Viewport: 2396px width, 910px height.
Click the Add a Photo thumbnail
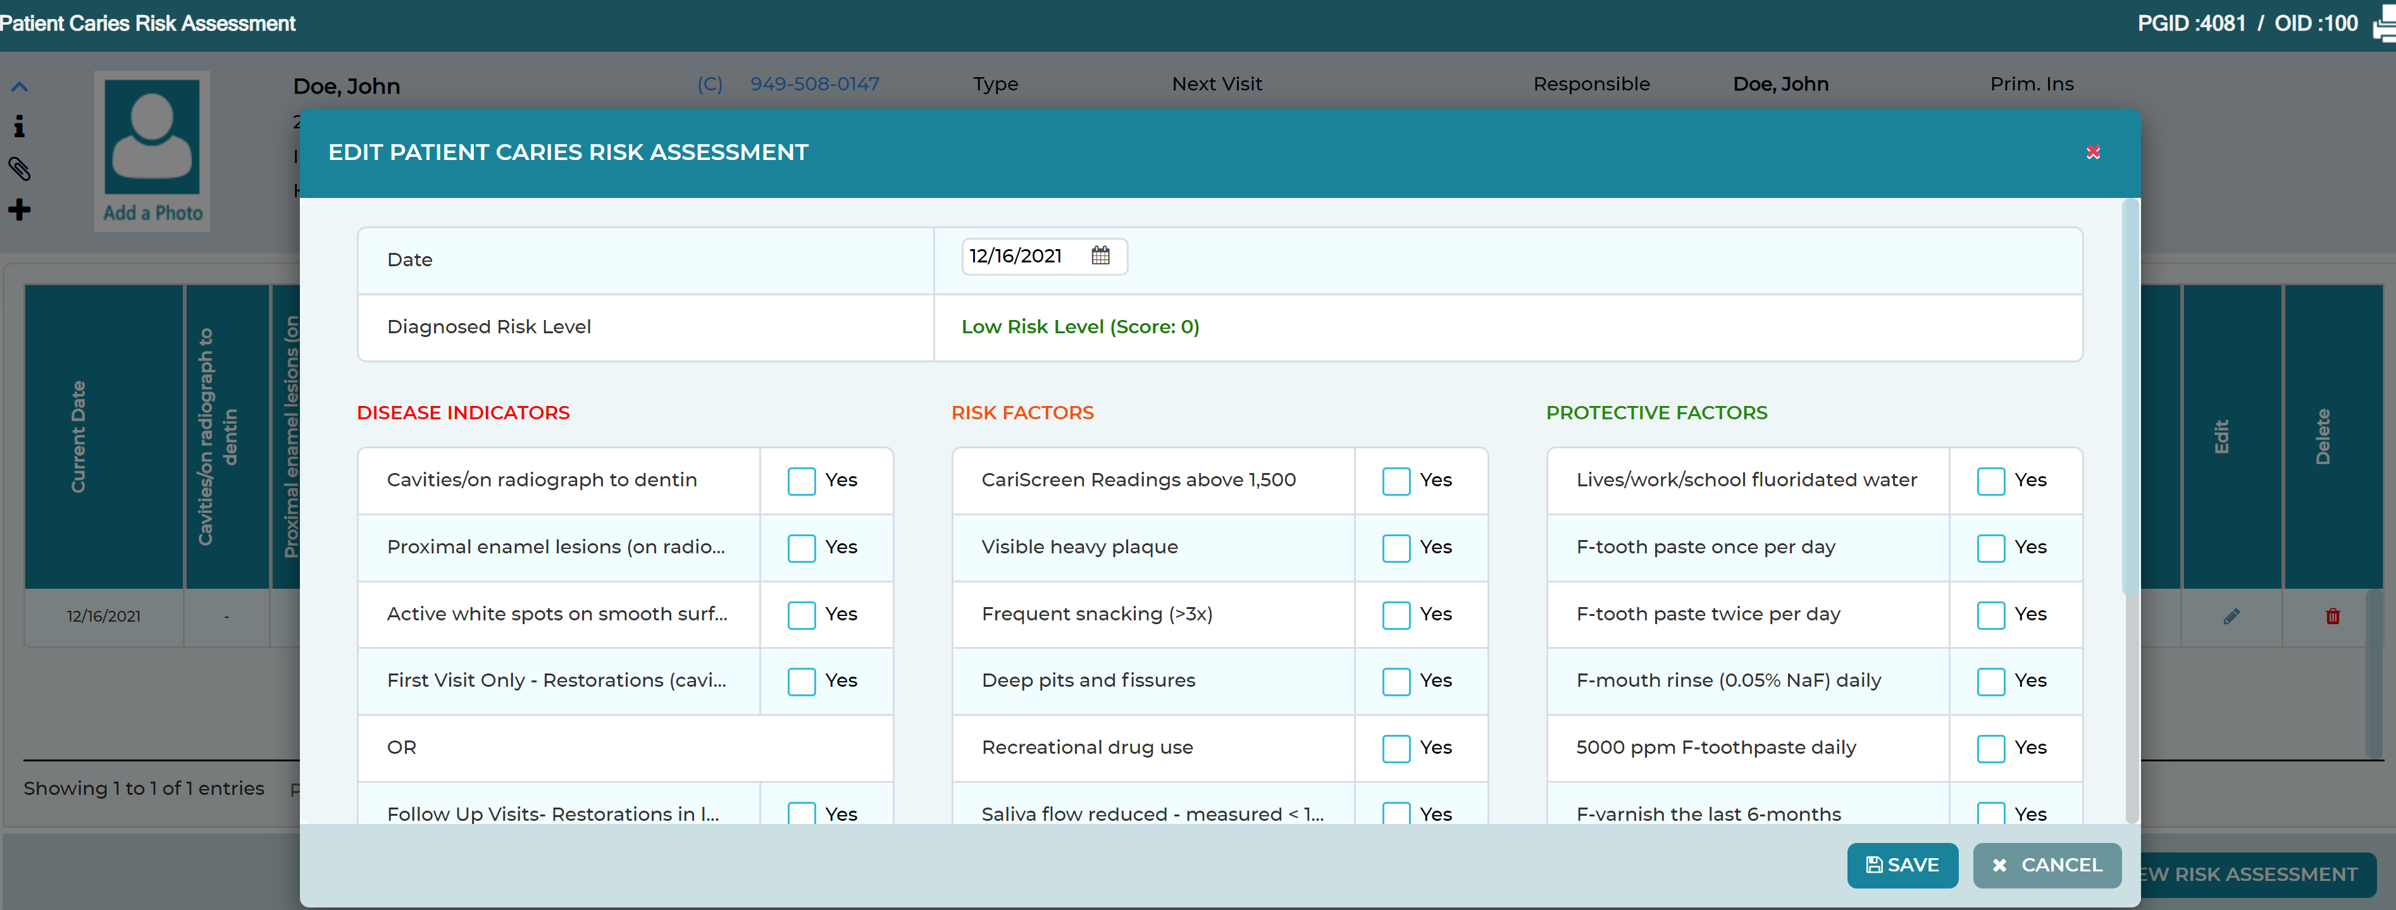[152, 151]
